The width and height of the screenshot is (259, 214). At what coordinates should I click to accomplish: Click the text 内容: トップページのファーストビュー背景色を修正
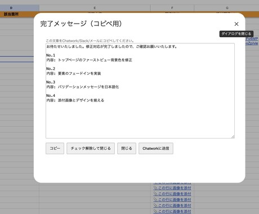[89, 60]
